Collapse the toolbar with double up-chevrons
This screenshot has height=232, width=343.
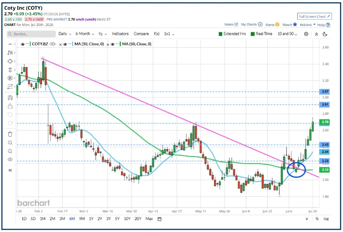pos(317,34)
